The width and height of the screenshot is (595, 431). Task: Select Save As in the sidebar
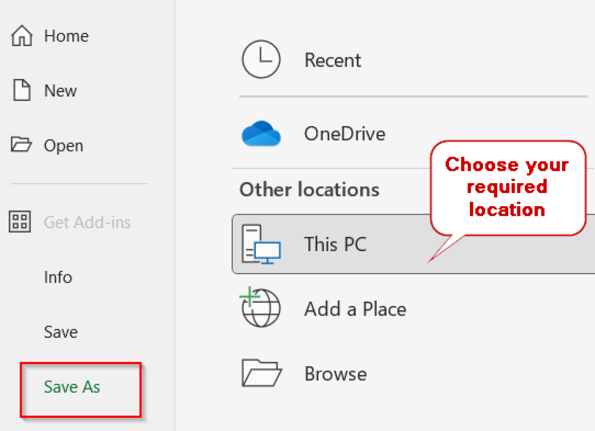(x=72, y=387)
